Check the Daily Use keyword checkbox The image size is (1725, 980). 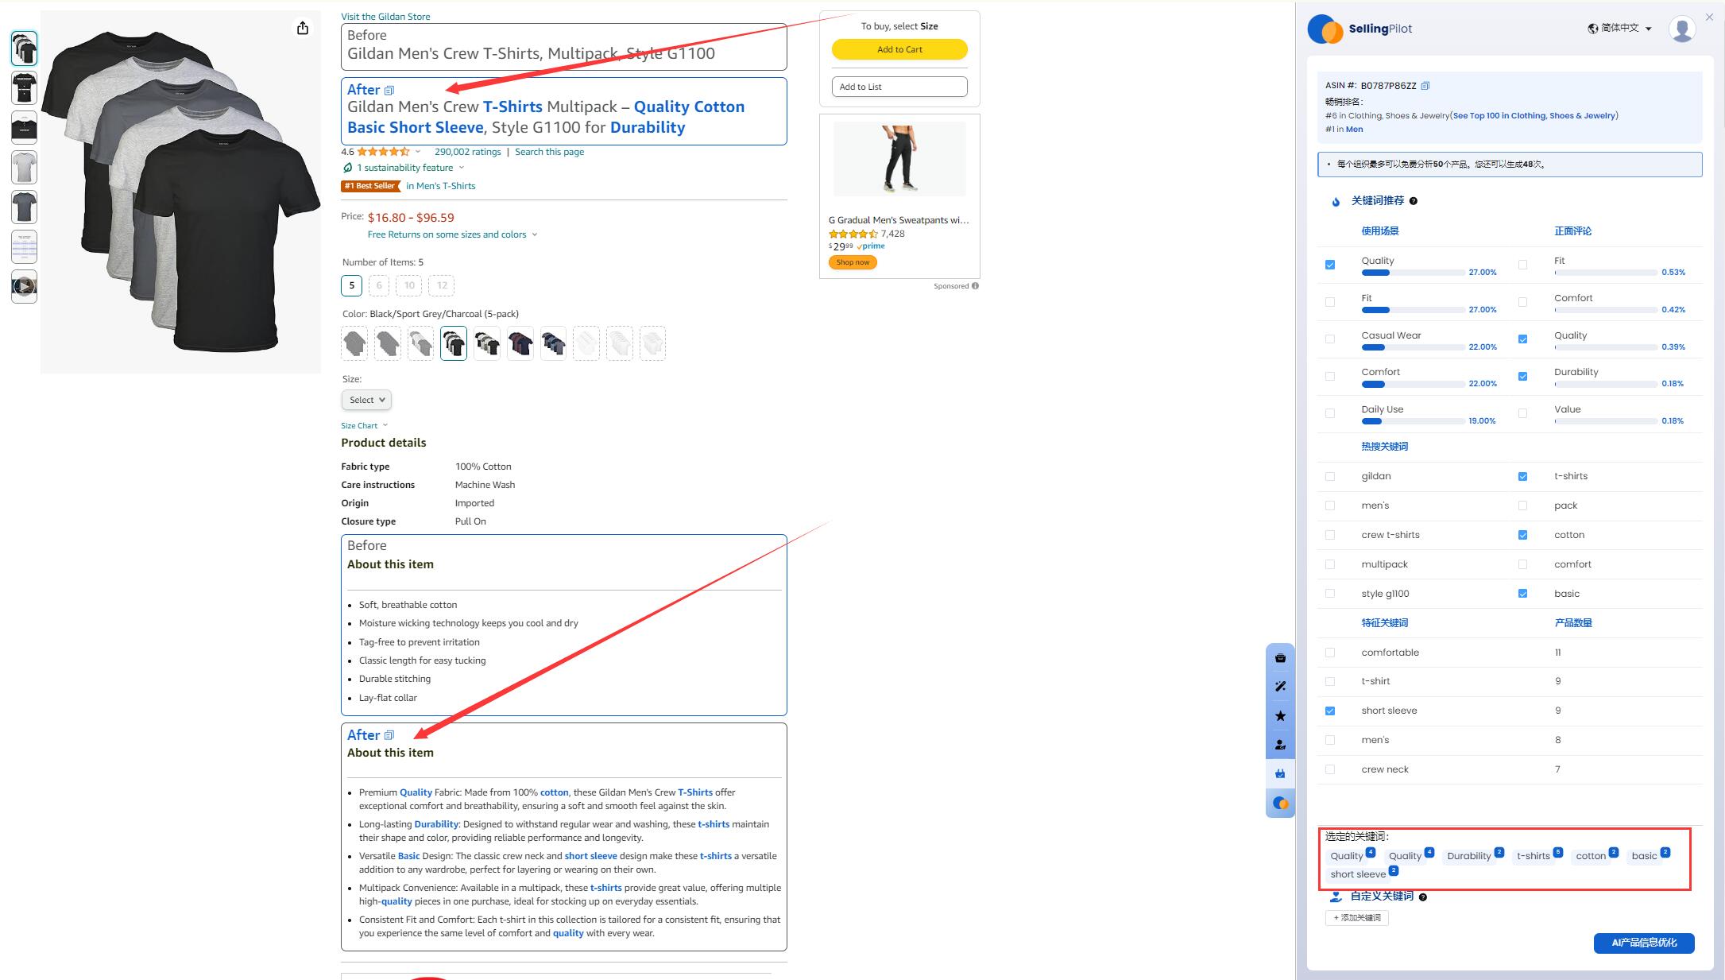(1330, 413)
